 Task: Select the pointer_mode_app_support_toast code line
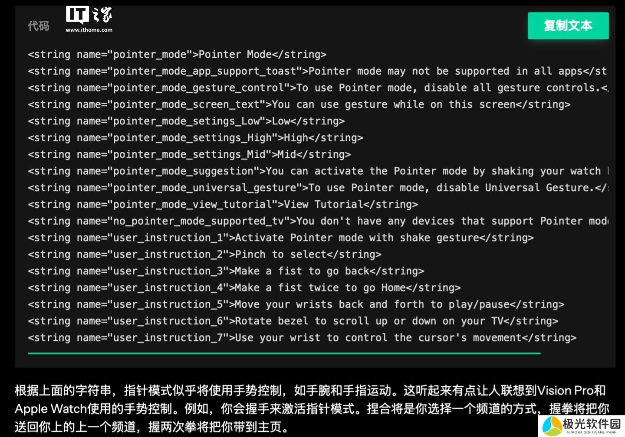coord(317,71)
